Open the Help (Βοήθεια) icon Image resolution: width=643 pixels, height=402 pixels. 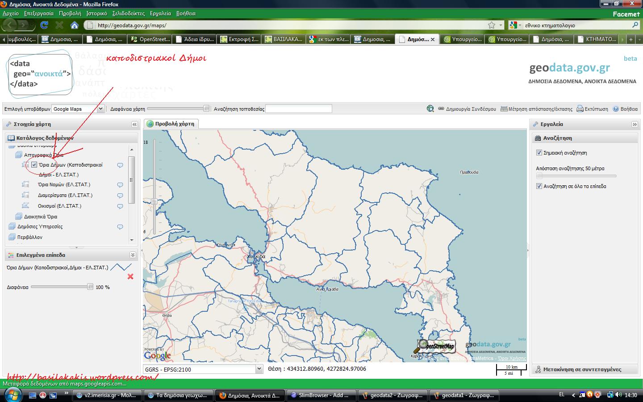point(616,109)
